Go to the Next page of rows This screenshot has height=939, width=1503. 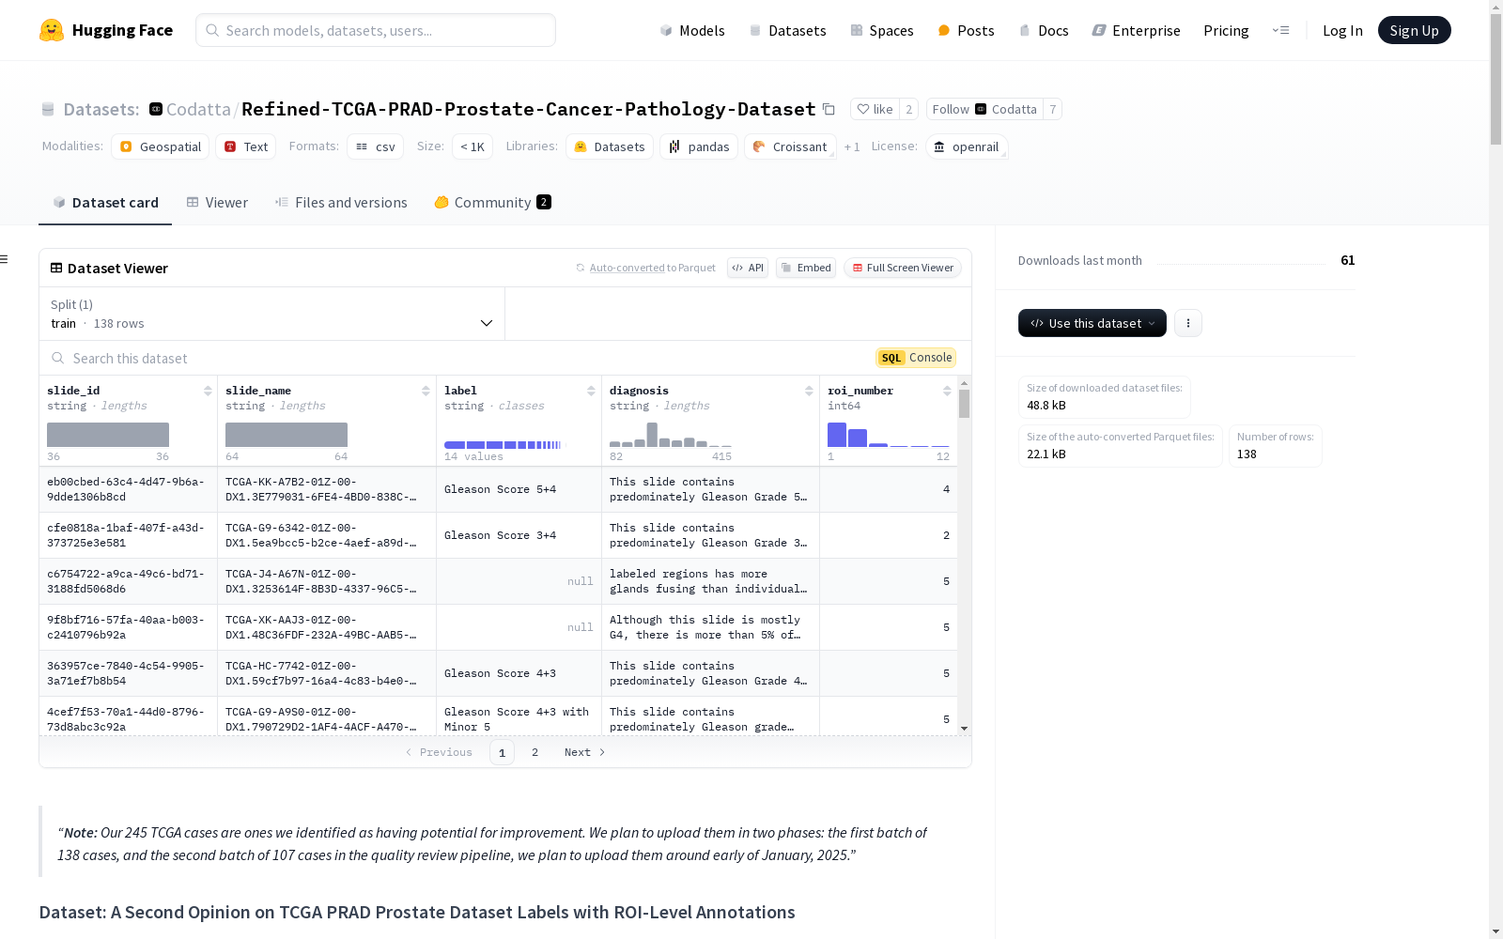pos(585,752)
